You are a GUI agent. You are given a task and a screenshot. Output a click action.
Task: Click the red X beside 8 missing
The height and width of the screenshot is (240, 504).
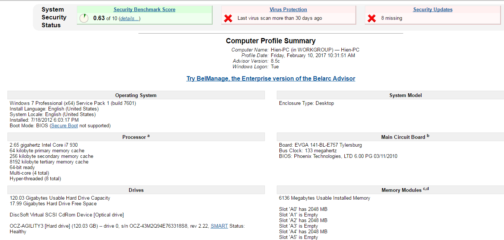(372, 18)
